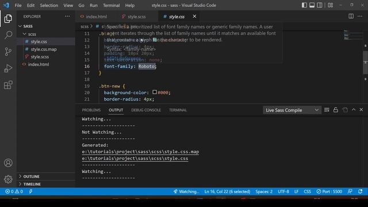Viewport: 368px width, 207px height.
Task: Toggle output auto-scroll lock
Action: click(336, 110)
